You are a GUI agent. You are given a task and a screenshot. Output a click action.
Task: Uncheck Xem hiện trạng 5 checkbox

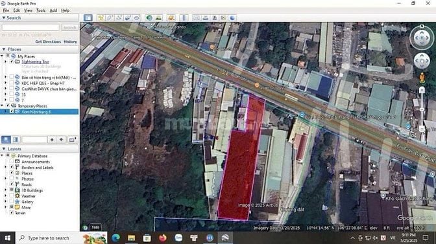(12, 111)
